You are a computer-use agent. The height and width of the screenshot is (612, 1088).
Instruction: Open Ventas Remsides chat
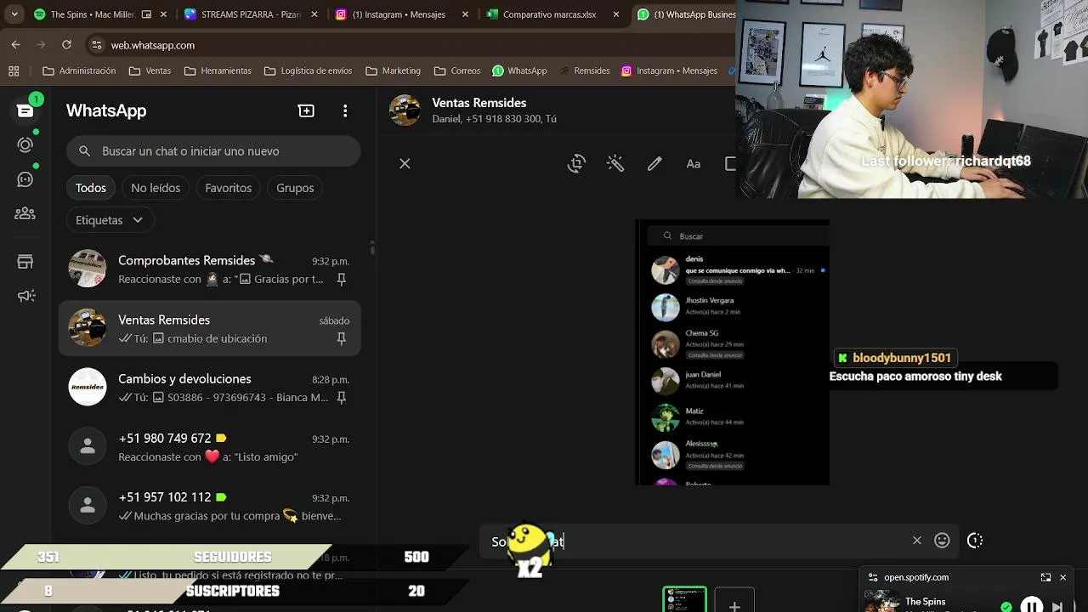tap(210, 328)
